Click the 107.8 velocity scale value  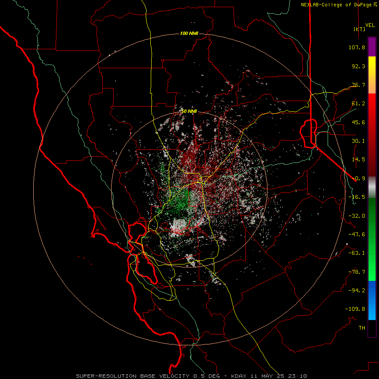pyautogui.click(x=357, y=47)
